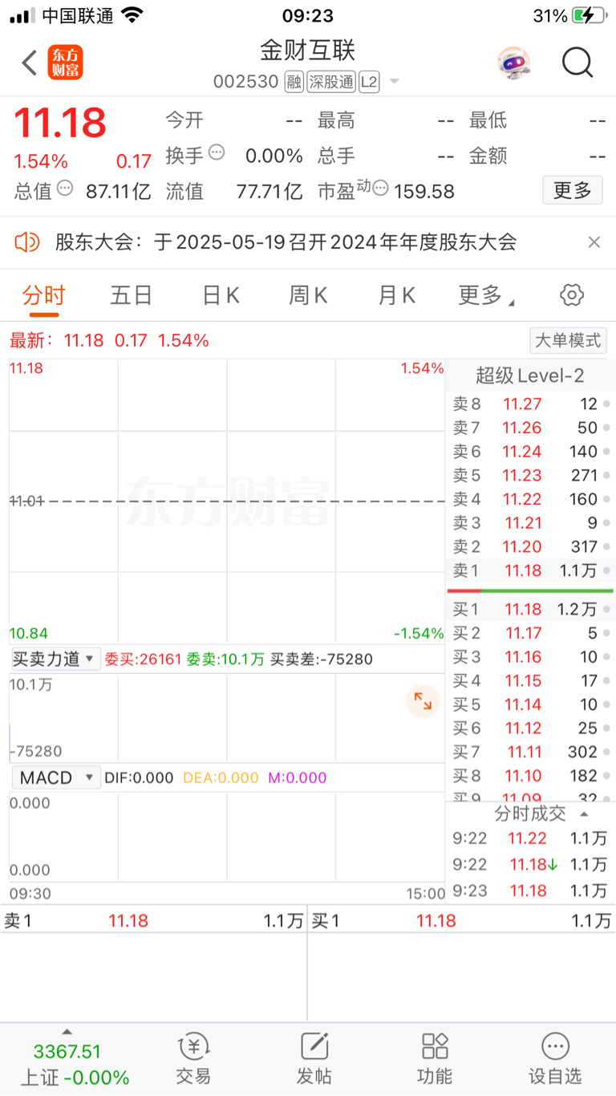
Task: Open the 买卖力道 indicator dropdown
Action: click(55, 660)
